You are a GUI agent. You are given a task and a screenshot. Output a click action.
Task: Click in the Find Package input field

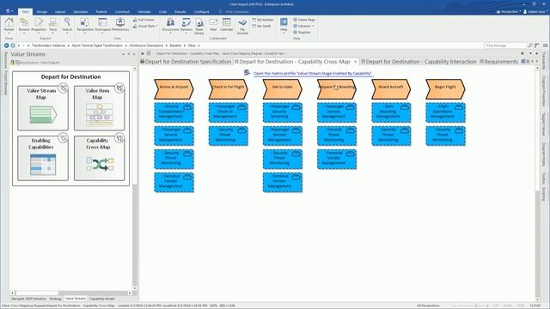(x=505, y=45)
